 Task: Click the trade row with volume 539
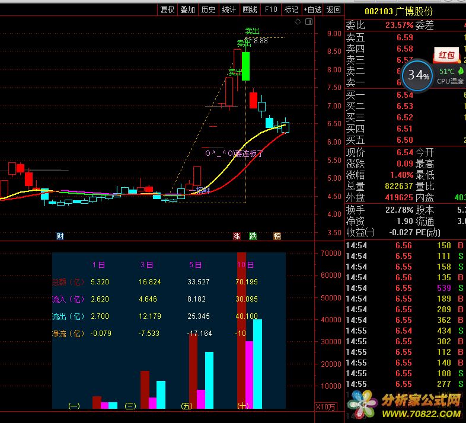tap(405, 288)
